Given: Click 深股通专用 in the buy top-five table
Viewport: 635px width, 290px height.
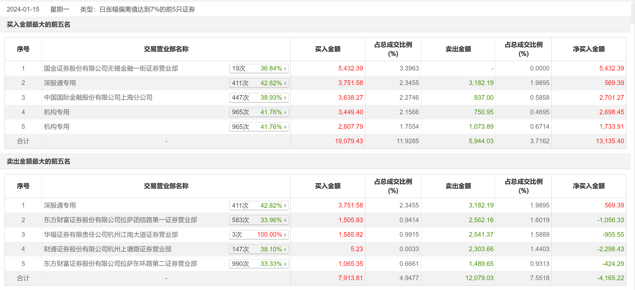Looking at the screenshot, I should [60, 83].
